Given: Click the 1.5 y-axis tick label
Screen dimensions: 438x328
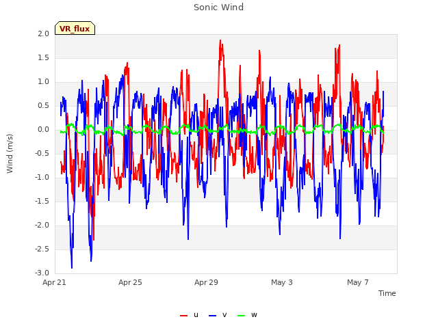Looking at the screenshot, I should point(44,57).
